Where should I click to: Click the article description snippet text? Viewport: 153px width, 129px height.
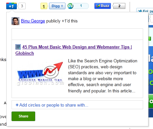(x=103, y=76)
